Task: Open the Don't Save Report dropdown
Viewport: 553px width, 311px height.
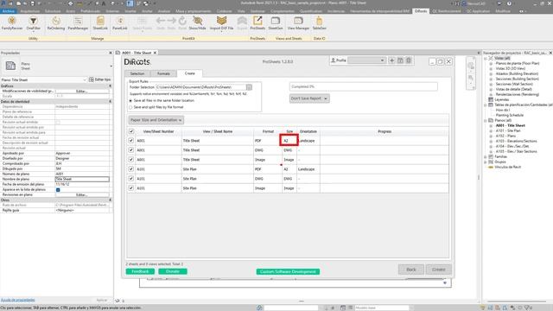Action: (309, 98)
